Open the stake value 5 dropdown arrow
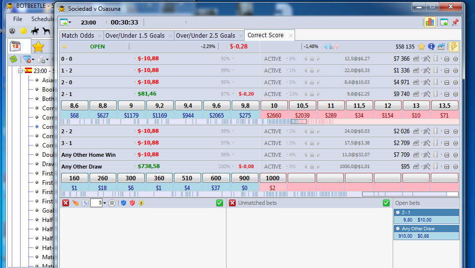The width and height of the screenshot is (475, 268). coord(104,203)
